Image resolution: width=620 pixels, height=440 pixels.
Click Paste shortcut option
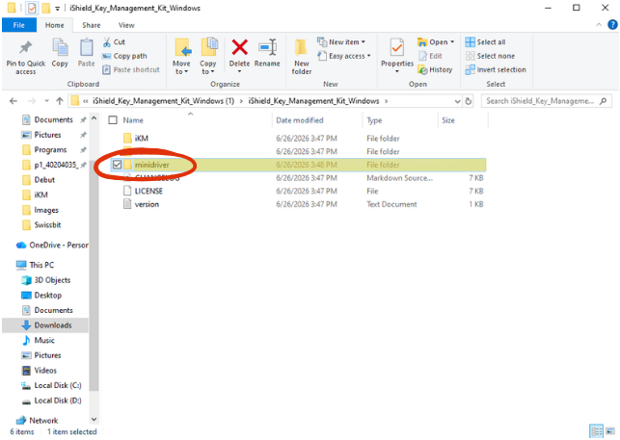coord(131,69)
